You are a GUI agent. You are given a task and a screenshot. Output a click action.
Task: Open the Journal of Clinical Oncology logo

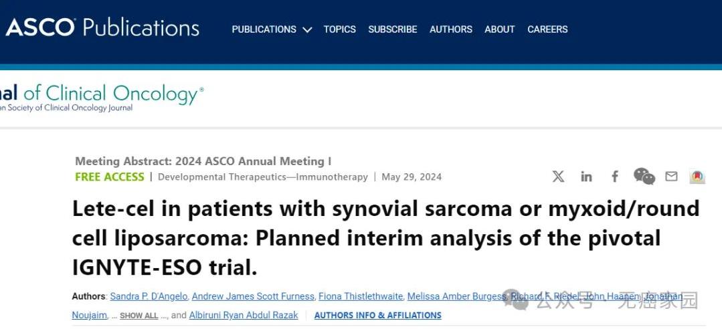point(100,97)
